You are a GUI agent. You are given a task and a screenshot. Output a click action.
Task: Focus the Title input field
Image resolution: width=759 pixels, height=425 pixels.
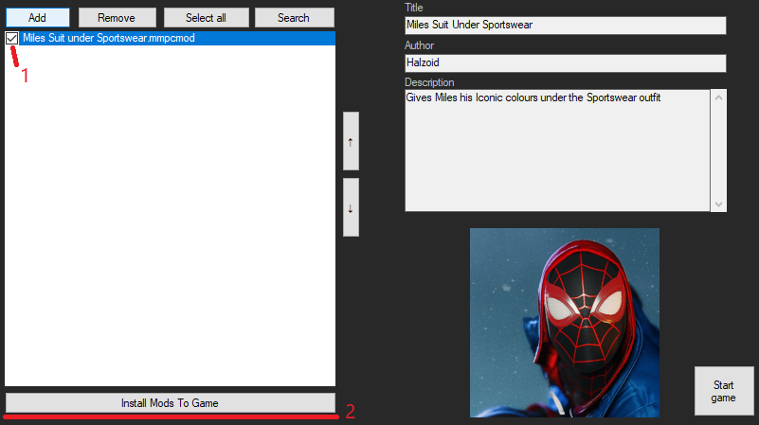(x=566, y=26)
